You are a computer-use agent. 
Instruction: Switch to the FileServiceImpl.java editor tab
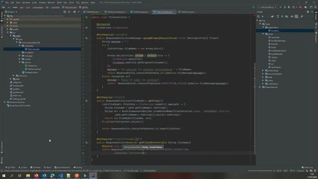116,12
